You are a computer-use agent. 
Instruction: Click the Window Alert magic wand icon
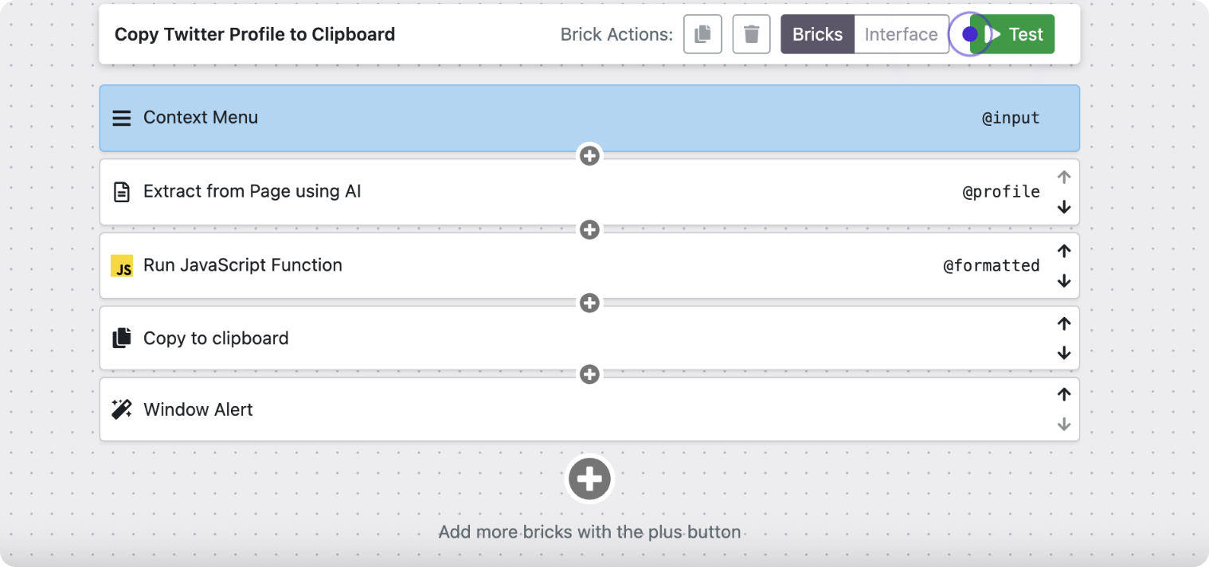click(x=122, y=410)
